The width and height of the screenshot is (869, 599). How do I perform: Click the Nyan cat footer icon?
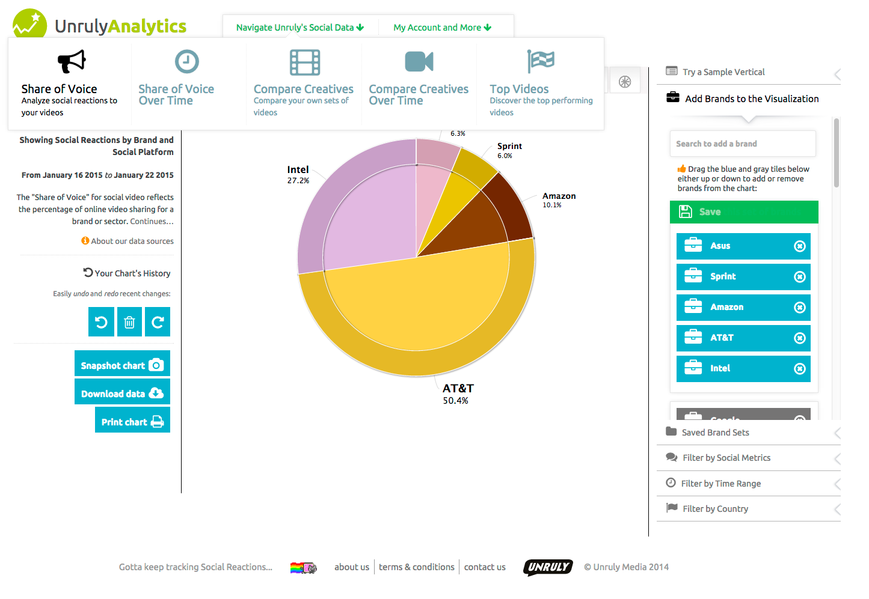click(x=304, y=568)
